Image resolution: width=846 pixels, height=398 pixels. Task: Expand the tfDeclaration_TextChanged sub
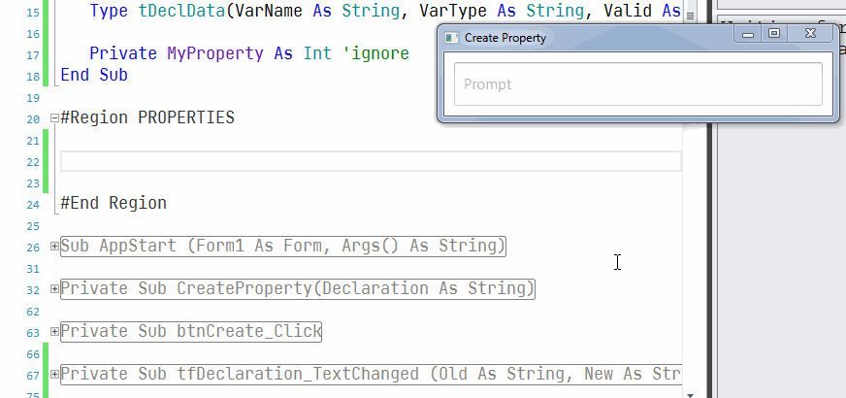click(54, 375)
